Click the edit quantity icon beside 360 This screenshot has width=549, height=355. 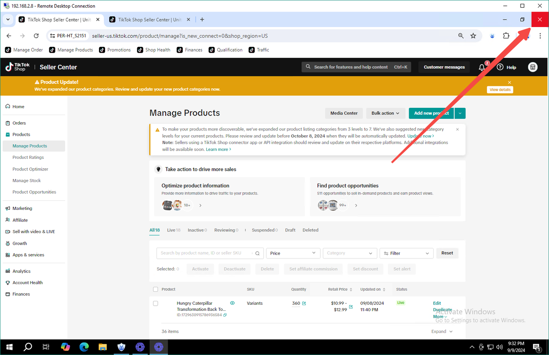[x=304, y=303]
